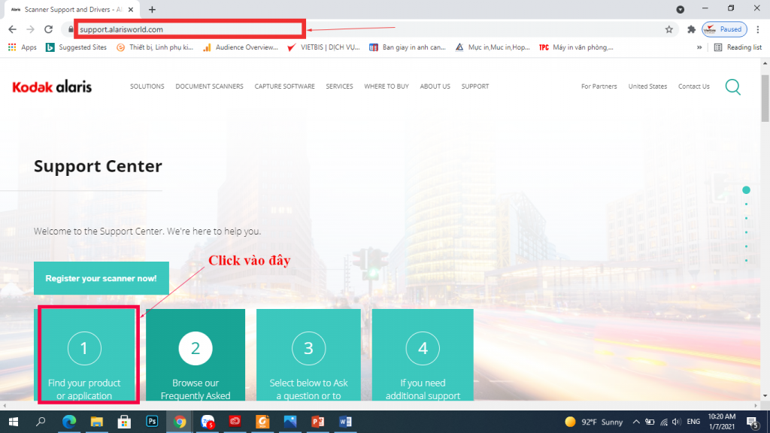The height and width of the screenshot is (433, 770).
Task: Show hidden system tray icons
Action: pyautogui.click(x=636, y=422)
